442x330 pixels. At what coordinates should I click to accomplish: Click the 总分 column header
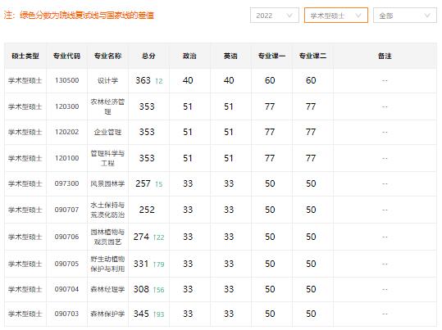coord(148,56)
